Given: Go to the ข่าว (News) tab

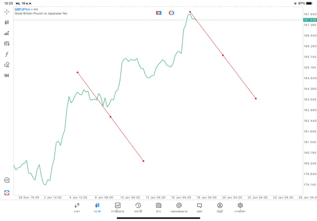Looking at the screenshot, I should (158, 207).
